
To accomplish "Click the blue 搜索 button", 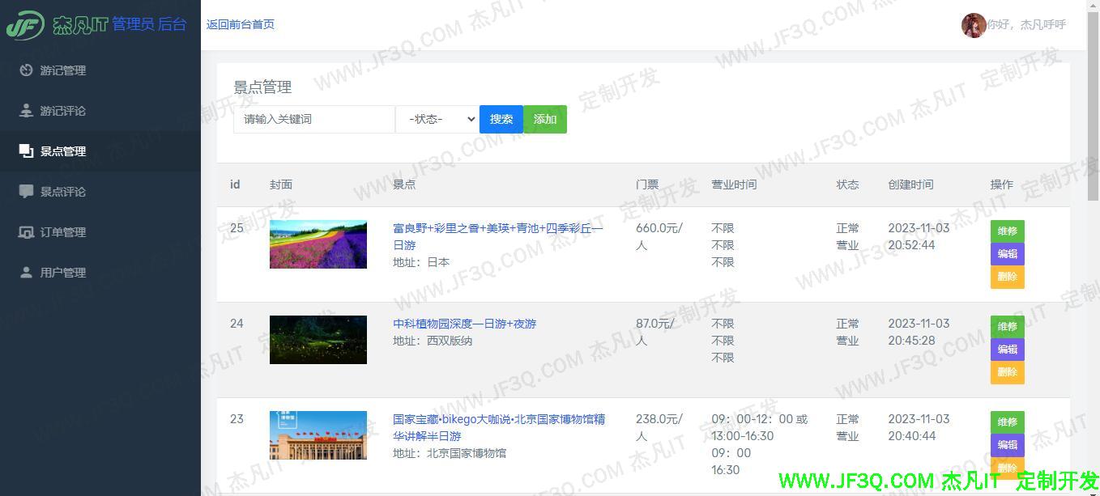I will pyautogui.click(x=501, y=119).
